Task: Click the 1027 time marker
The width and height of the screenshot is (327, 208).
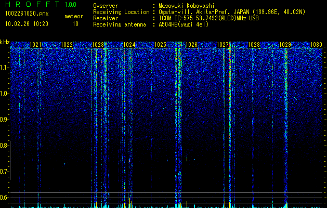Action: (223, 44)
